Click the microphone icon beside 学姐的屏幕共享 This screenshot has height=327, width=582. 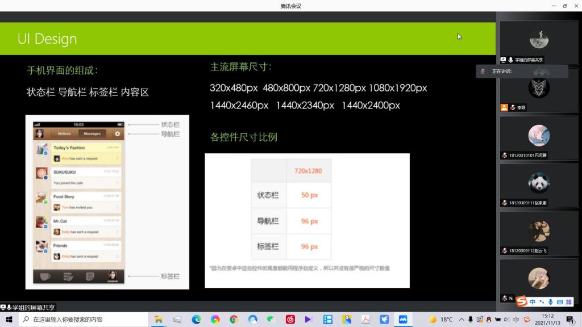(x=511, y=60)
